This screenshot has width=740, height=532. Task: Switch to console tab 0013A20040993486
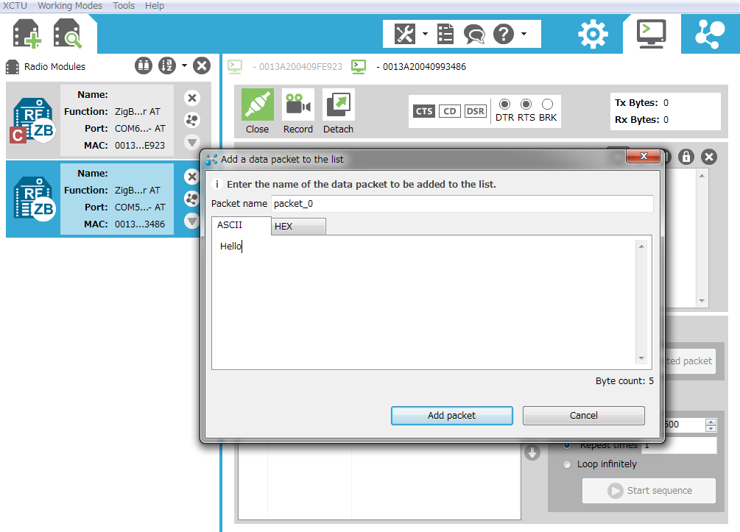click(x=409, y=66)
